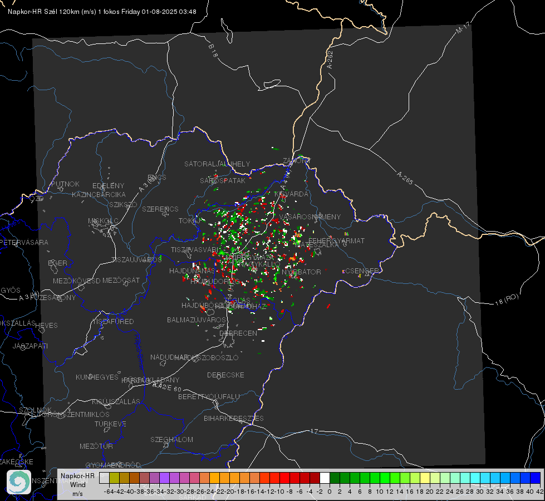Click the SÁROSPATAK town label
Image resolution: width=545 pixels, height=501 pixels.
223,180
